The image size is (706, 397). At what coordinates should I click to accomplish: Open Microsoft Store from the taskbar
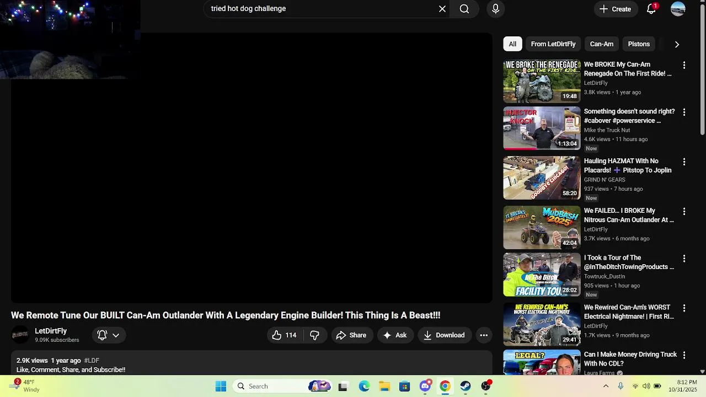coord(405,387)
